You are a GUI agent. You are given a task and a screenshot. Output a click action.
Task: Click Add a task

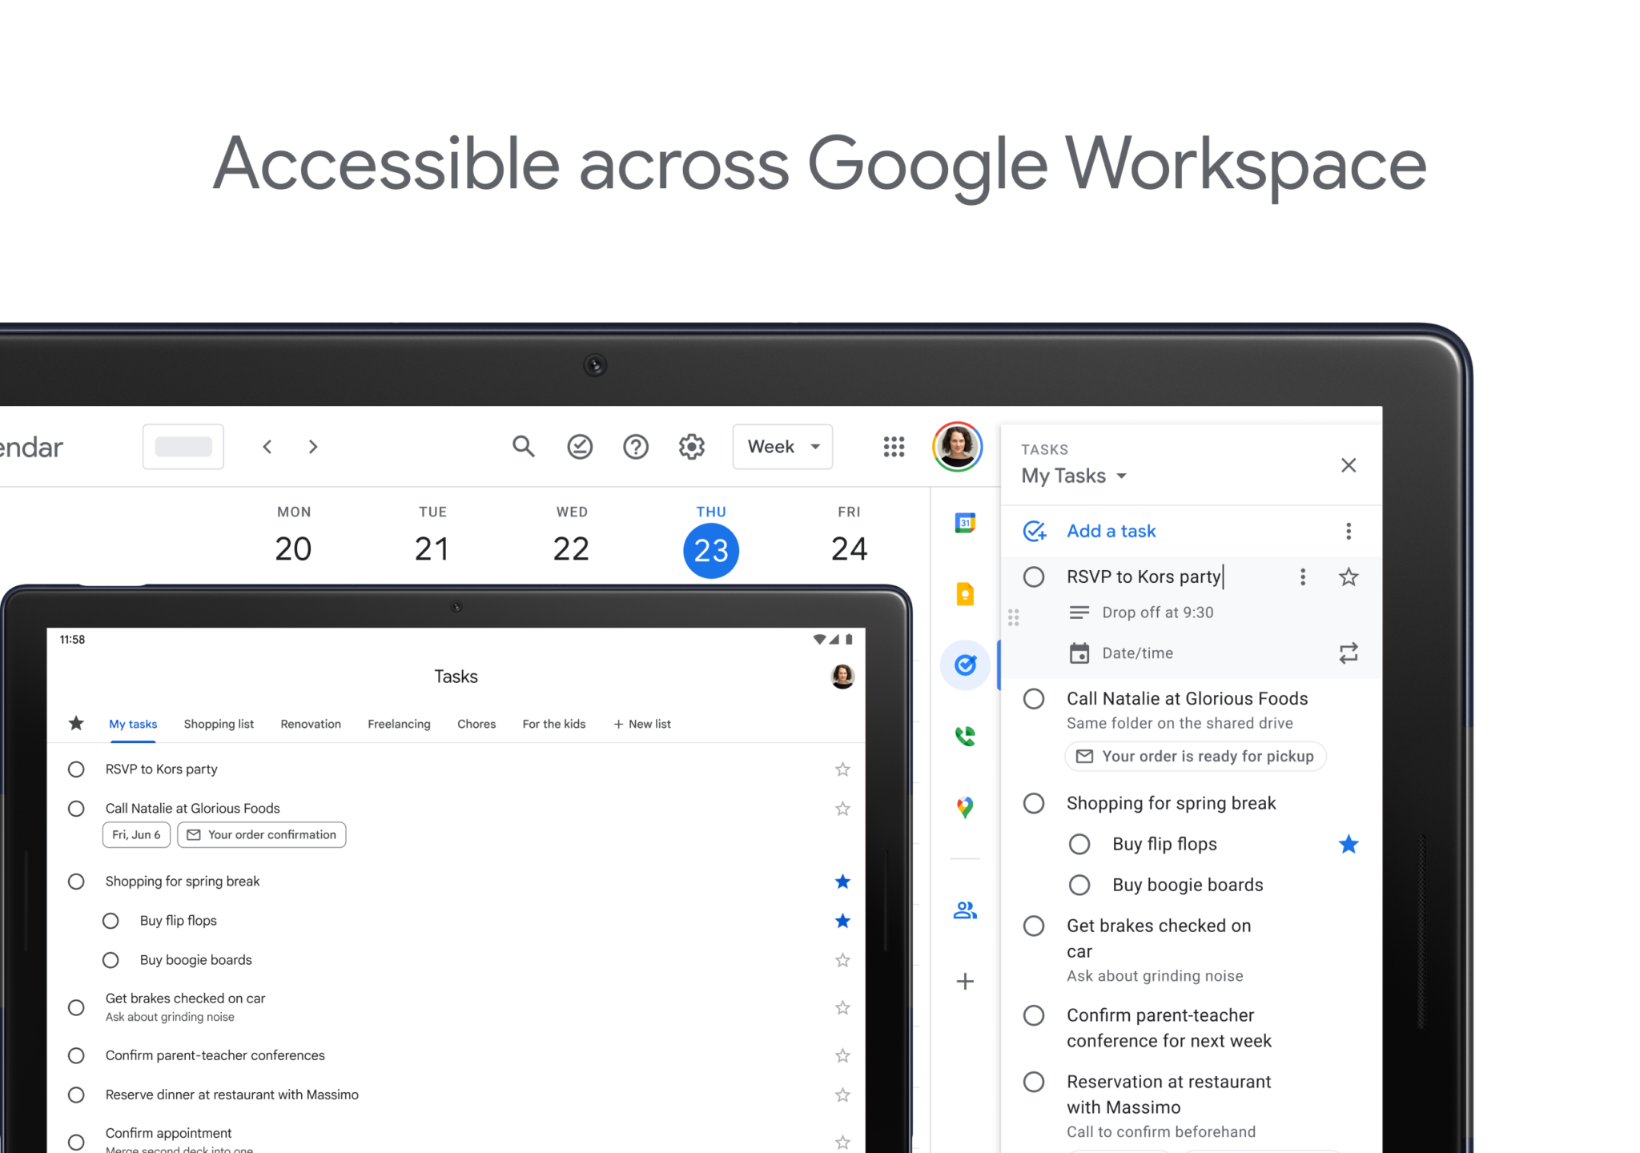[x=1111, y=531]
